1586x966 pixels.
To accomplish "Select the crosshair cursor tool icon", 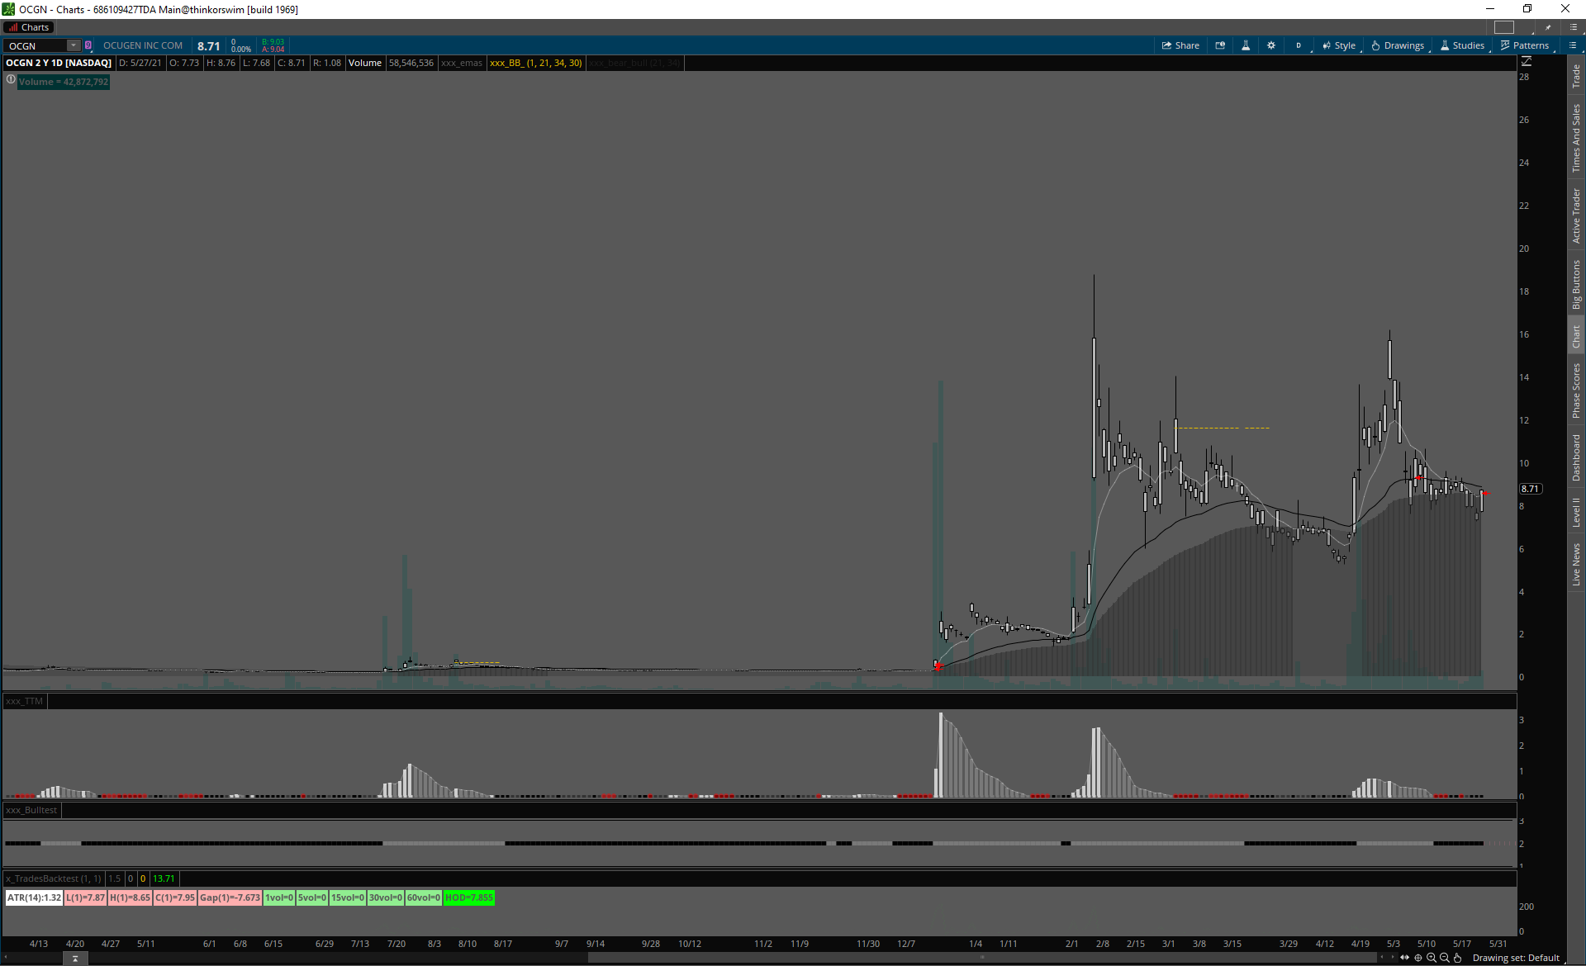I will click(1418, 958).
